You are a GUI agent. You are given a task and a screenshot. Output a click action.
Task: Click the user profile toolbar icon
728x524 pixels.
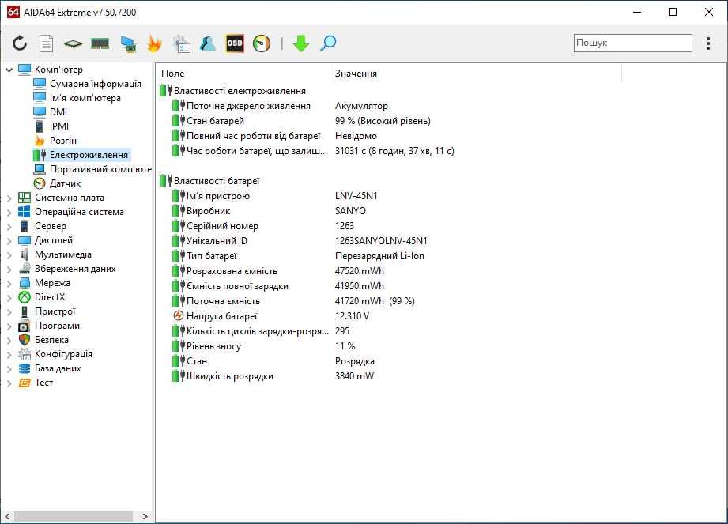pos(208,43)
